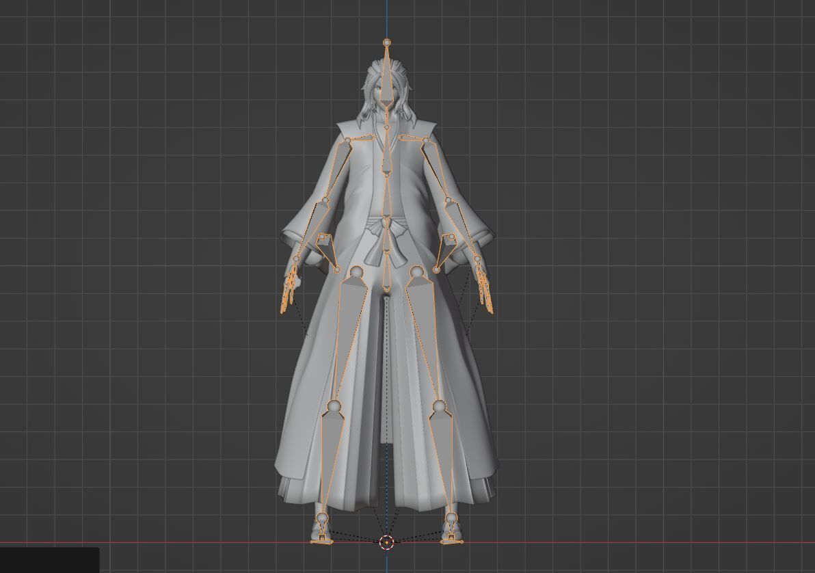Click the hip joint sphere on the right side

[x=416, y=272]
